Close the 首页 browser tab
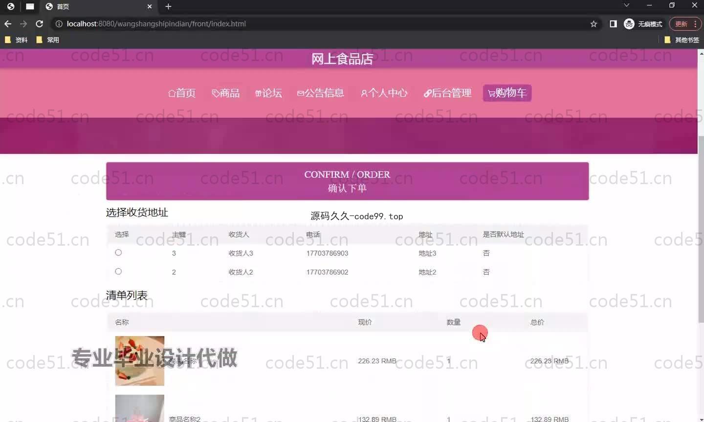 coord(150,6)
